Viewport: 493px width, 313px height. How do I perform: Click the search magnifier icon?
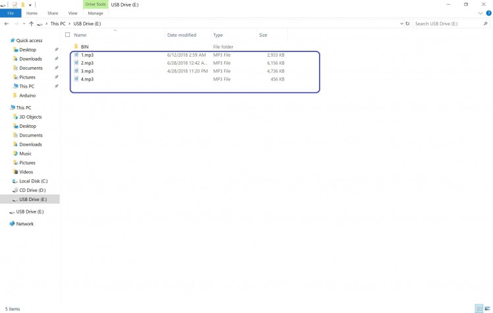point(486,24)
